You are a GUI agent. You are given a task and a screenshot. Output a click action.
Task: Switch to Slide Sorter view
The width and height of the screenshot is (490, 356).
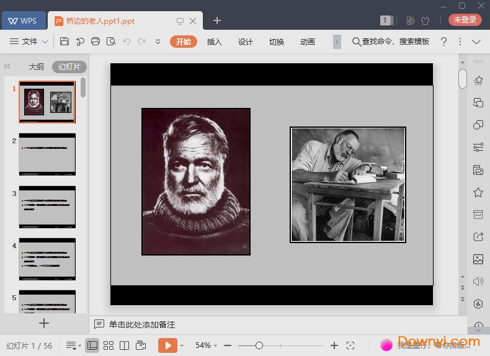(x=109, y=345)
